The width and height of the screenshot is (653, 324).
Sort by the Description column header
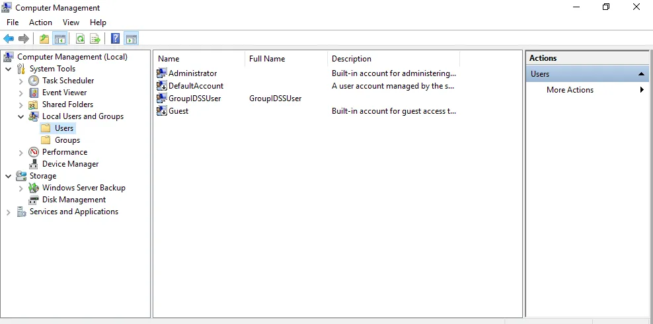pos(393,59)
